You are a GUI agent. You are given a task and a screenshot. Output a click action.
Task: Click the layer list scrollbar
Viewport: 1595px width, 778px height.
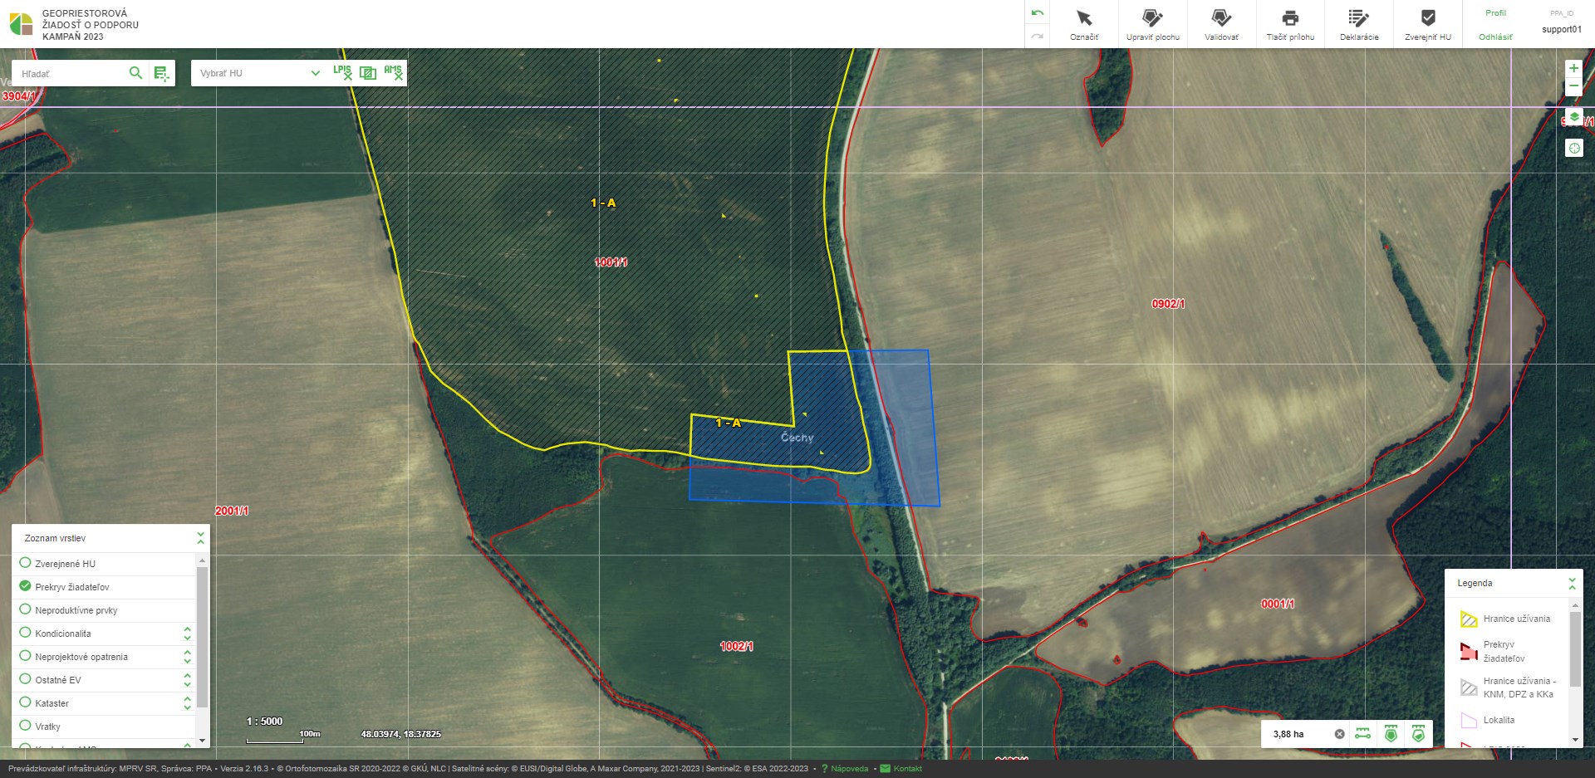pos(202,637)
